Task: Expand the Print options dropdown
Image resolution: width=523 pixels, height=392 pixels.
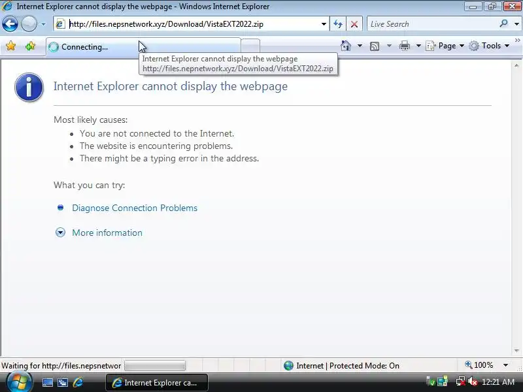Action: coord(418,46)
